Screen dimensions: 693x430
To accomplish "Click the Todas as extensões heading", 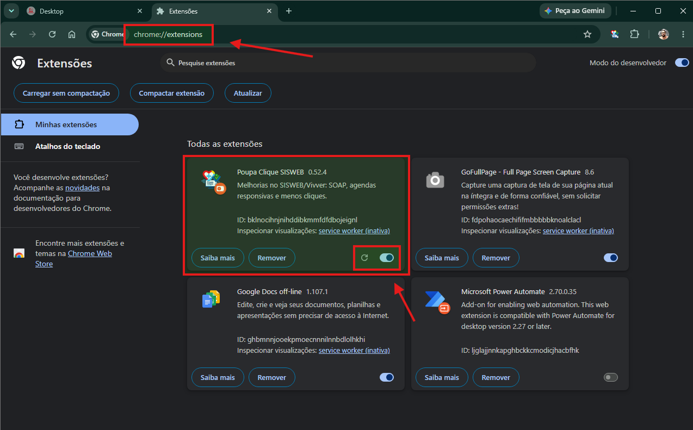I will [x=225, y=144].
